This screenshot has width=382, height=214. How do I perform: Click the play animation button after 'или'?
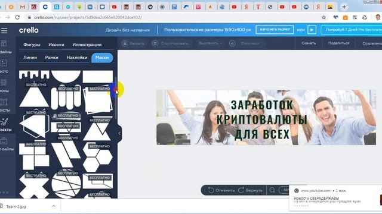pos(312,30)
